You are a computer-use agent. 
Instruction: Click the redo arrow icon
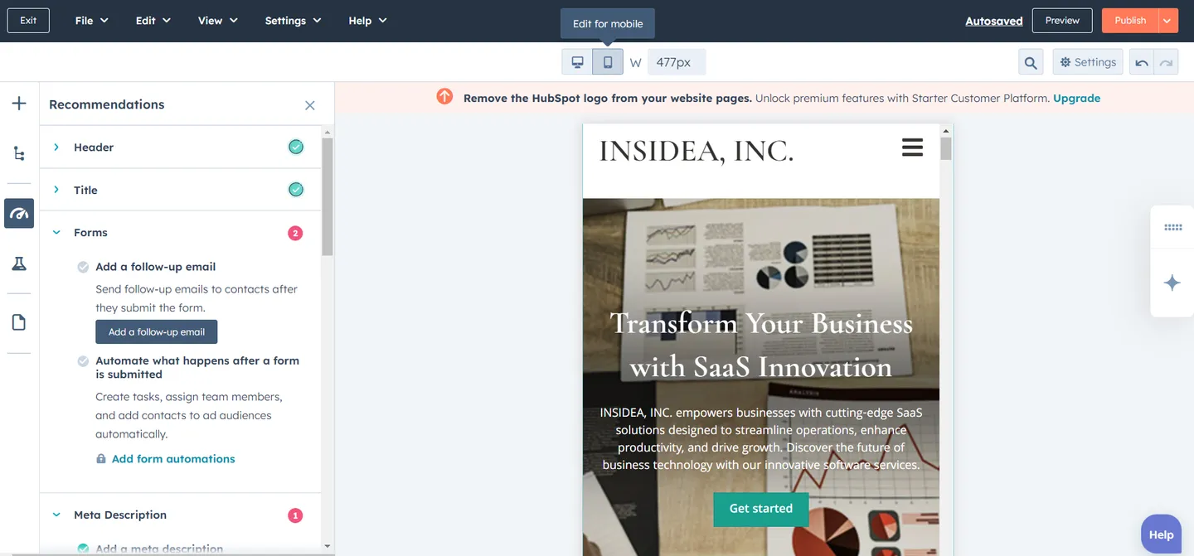[x=1166, y=62]
